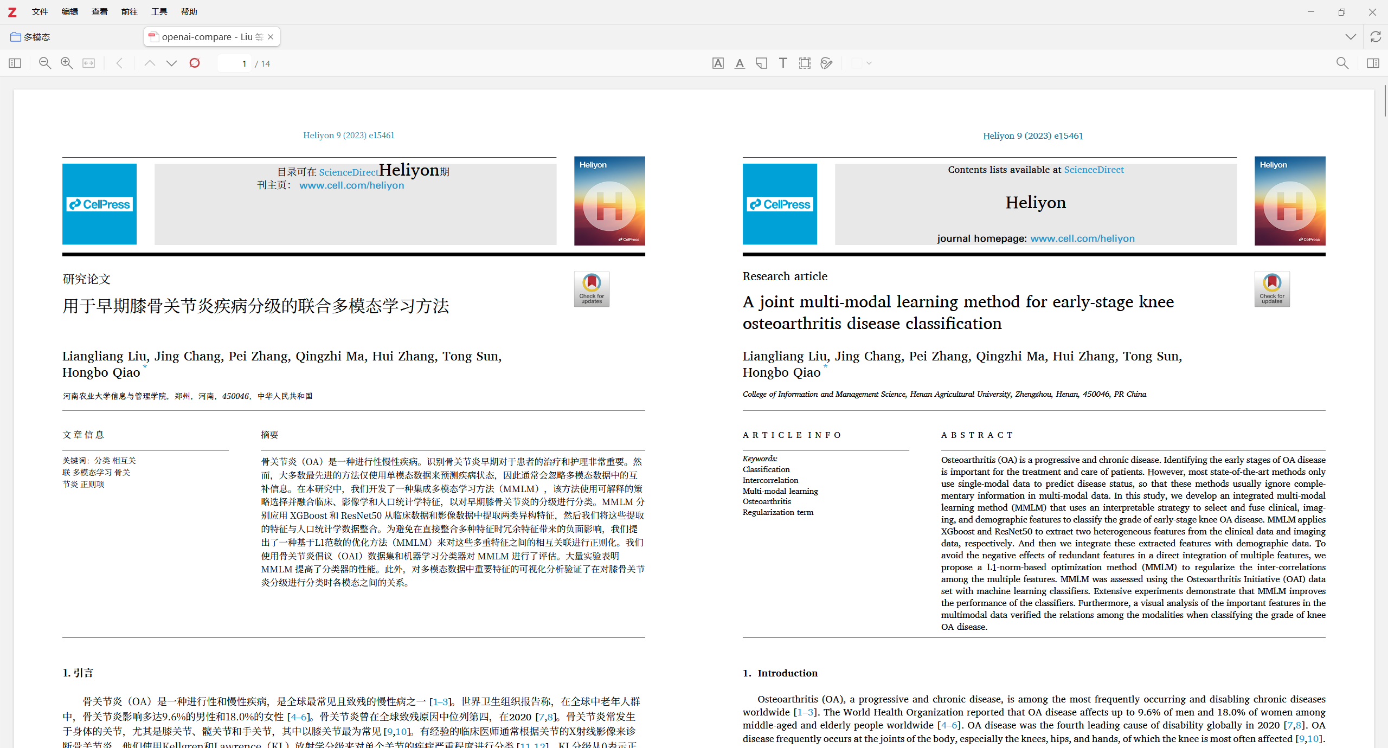Expand the tab list chevron

click(x=1351, y=37)
